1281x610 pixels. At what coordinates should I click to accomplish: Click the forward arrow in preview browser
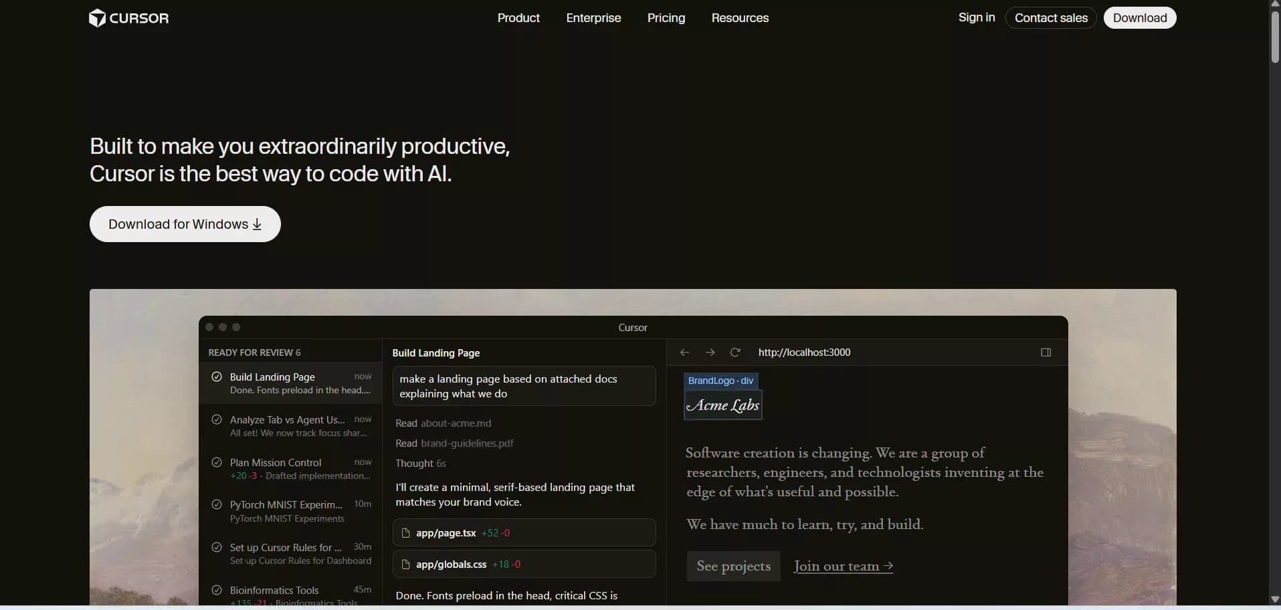(710, 352)
